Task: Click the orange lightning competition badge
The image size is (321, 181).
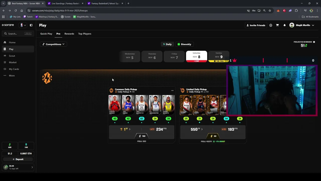Action: pyautogui.click(x=47, y=78)
